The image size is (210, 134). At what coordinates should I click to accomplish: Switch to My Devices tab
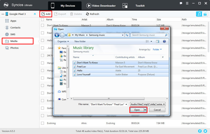(x=65, y=6)
